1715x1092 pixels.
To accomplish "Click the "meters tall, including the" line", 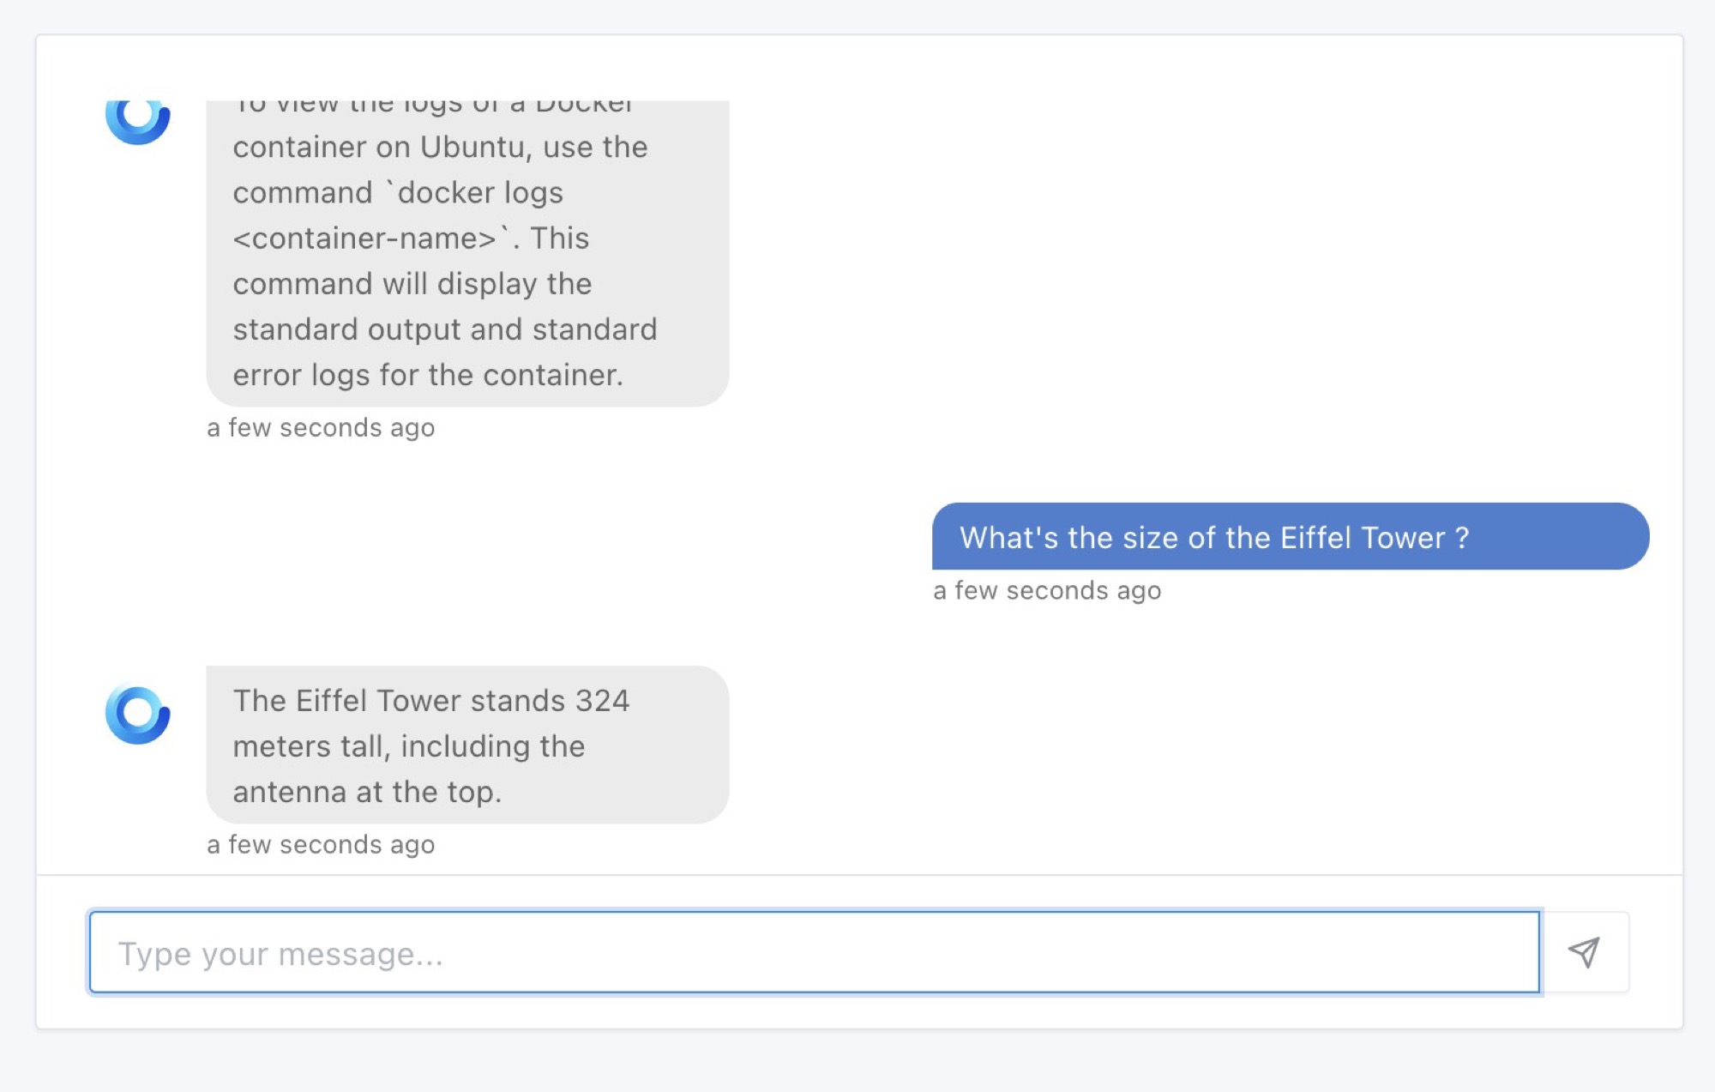I will click(x=408, y=746).
